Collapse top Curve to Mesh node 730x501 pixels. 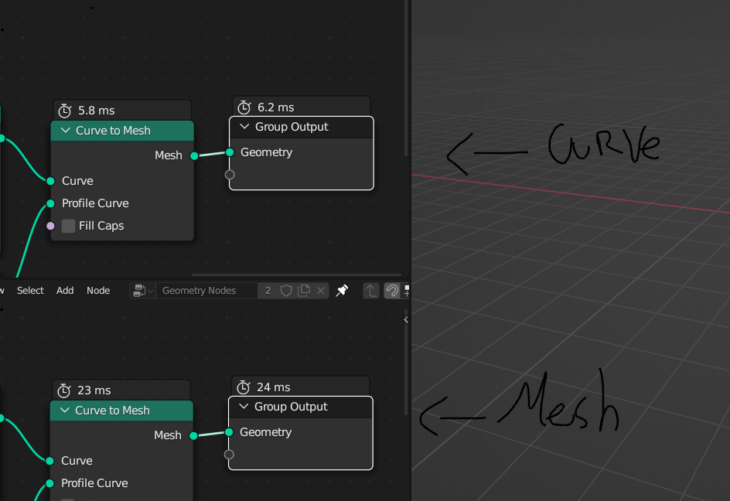point(66,131)
